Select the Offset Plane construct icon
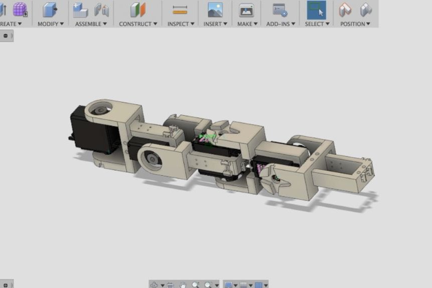Viewport: 432px width, 288px height. [138, 10]
